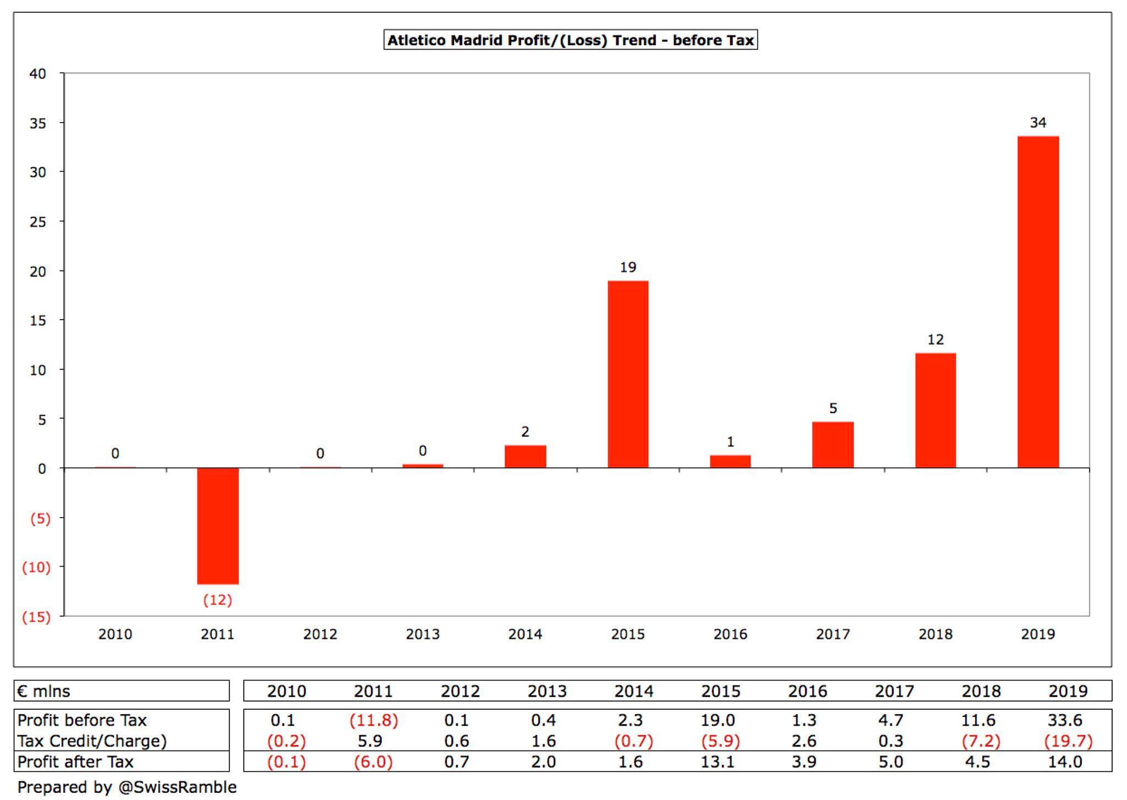Click the 33.6 profit before tax cell
The width and height of the screenshot is (1127, 800).
(x=1065, y=720)
